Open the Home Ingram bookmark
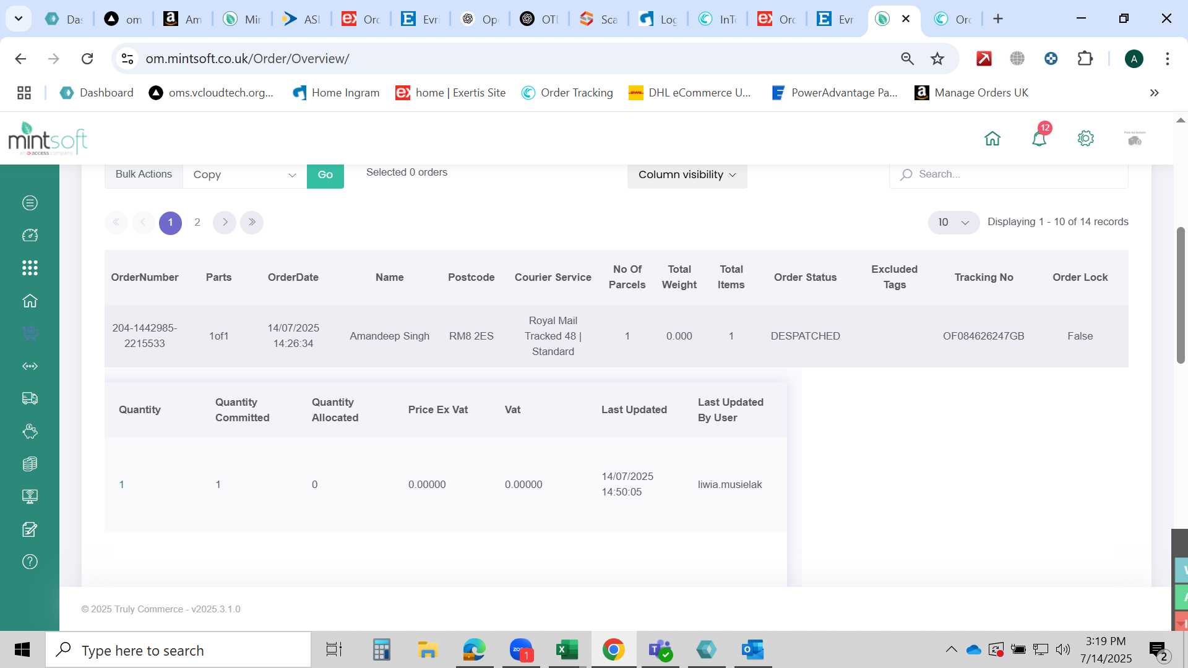Image resolution: width=1188 pixels, height=668 pixels. coord(336,93)
